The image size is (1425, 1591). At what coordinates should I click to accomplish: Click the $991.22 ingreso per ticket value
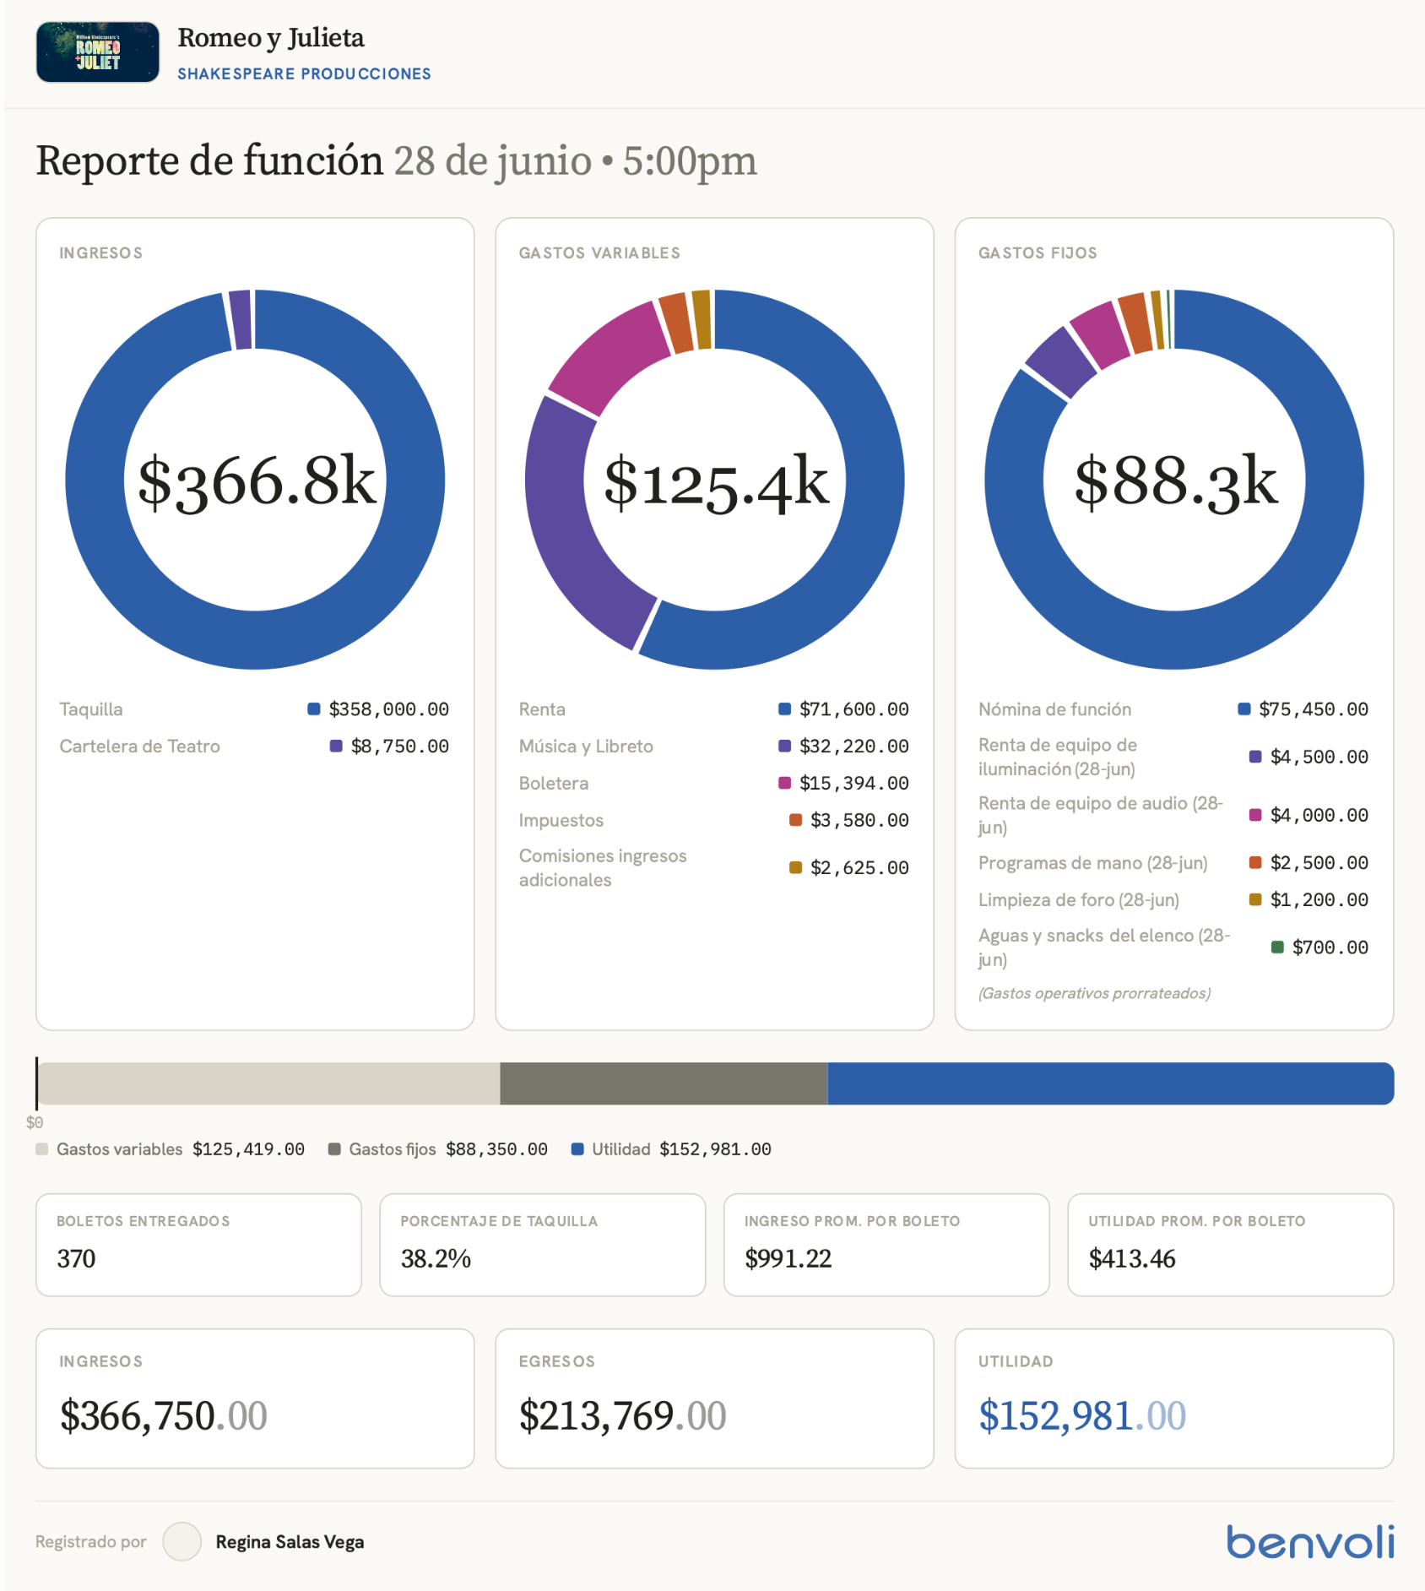[x=788, y=1258]
